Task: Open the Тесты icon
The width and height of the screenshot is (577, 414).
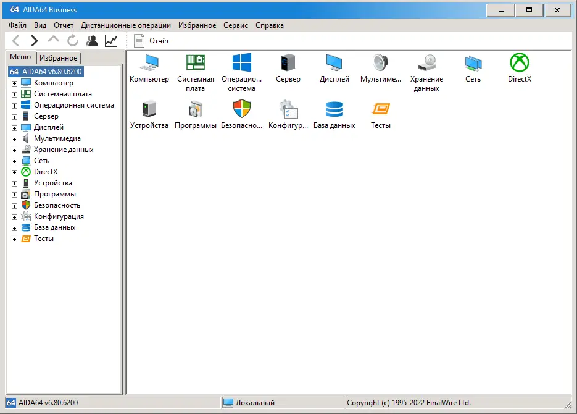Action: tap(380, 110)
